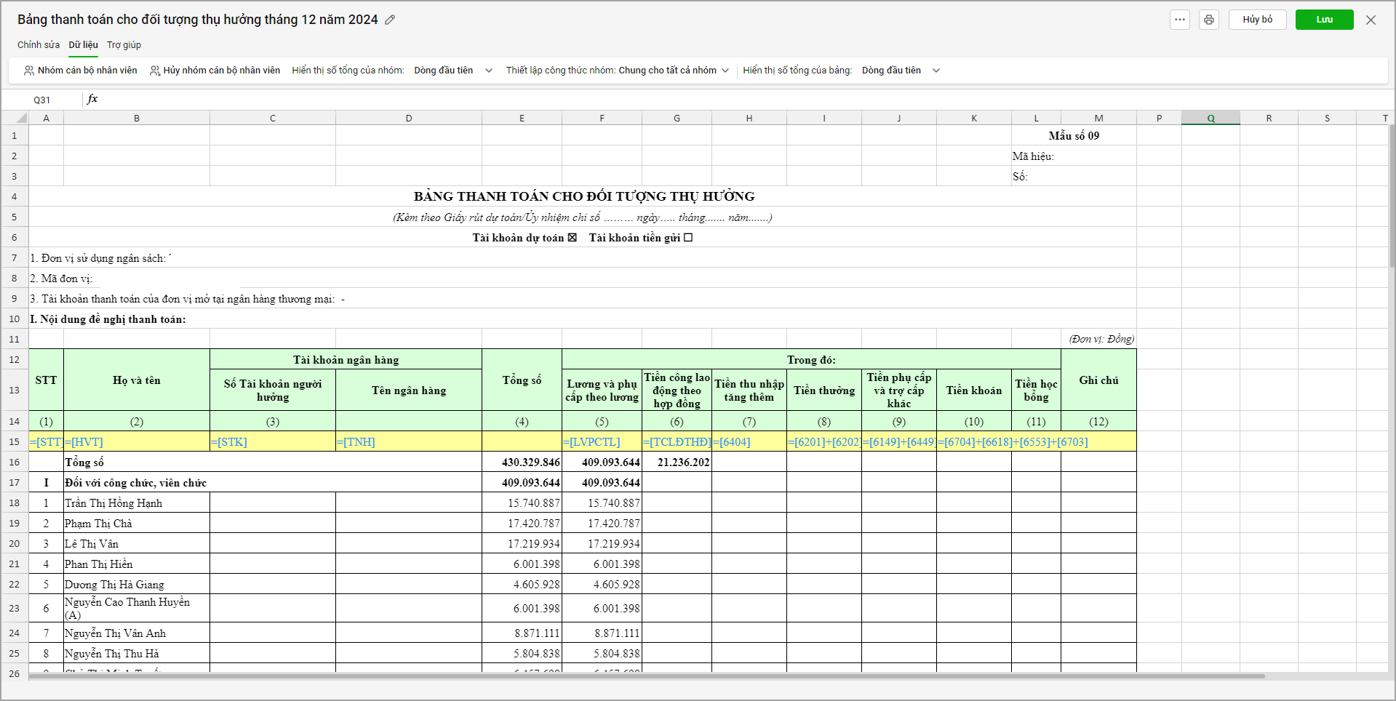Close the editor with the X icon

(x=1371, y=20)
